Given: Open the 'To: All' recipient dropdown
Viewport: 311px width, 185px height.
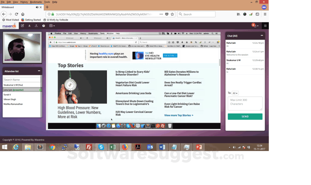Looking at the screenshot, I should (x=235, y=93).
